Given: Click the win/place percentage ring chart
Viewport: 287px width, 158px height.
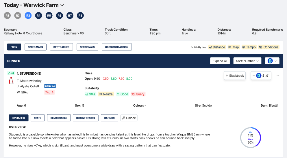Looking at the screenshot, I should (x=251, y=138).
